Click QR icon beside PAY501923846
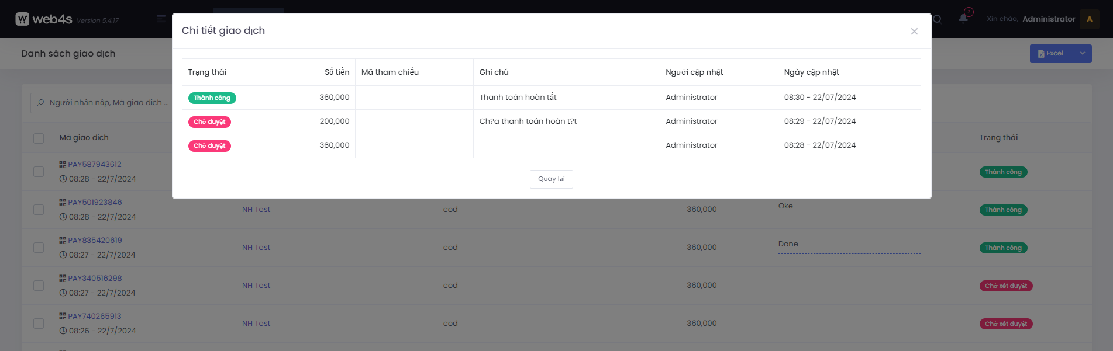The width and height of the screenshot is (1113, 351). coord(63,202)
